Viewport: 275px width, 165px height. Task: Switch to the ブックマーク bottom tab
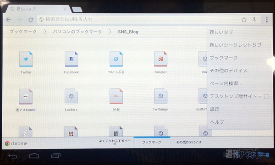point(152,142)
